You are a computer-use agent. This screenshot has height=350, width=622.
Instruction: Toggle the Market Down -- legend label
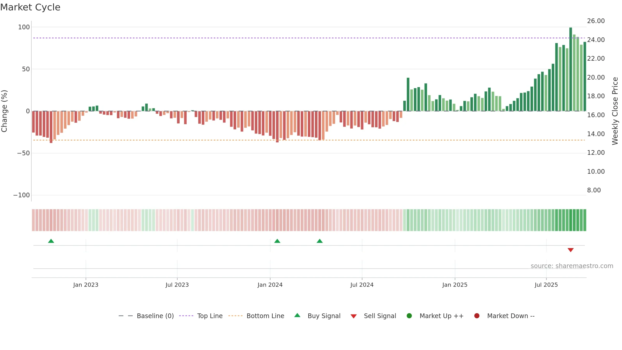point(511,316)
